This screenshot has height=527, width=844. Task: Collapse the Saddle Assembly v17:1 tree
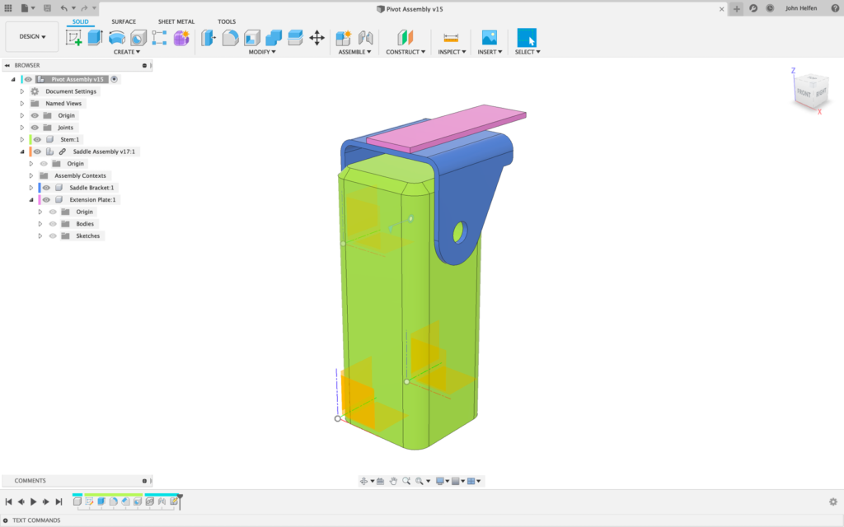click(23, 152)
